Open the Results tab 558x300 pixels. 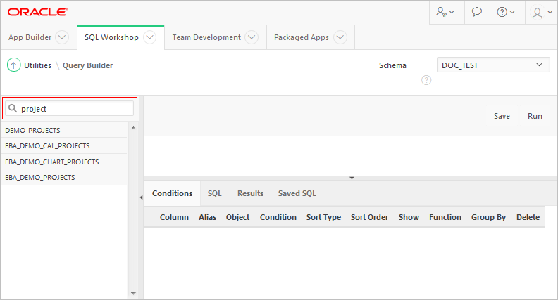point(250,193)
